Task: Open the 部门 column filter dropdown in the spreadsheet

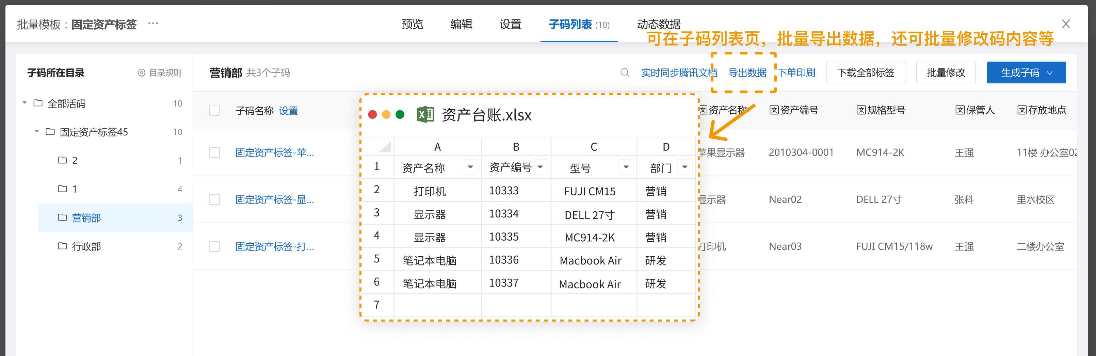Action: click(x=684, y=167)
